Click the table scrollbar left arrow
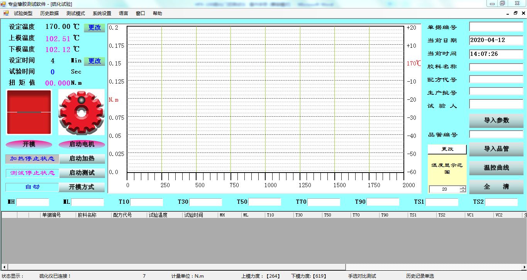Screen dimensions: 527x280 (5, 267)
